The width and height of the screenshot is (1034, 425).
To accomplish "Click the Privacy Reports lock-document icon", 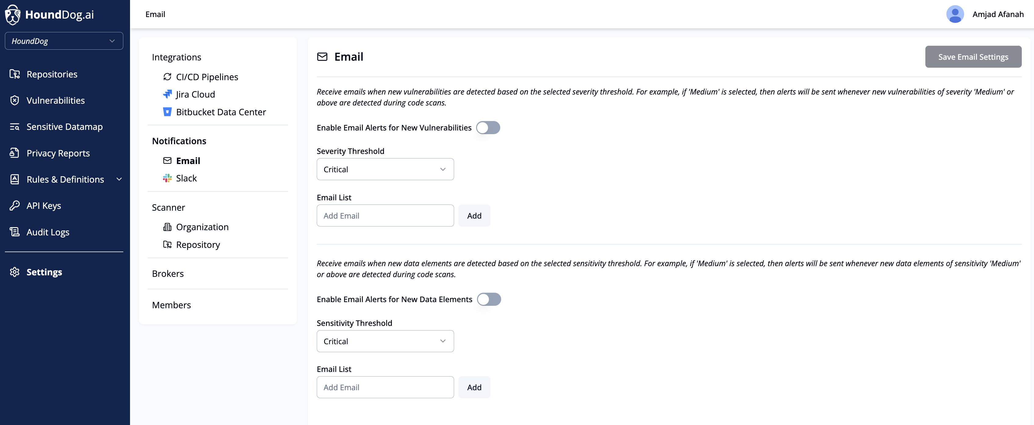I will (15, 153).
